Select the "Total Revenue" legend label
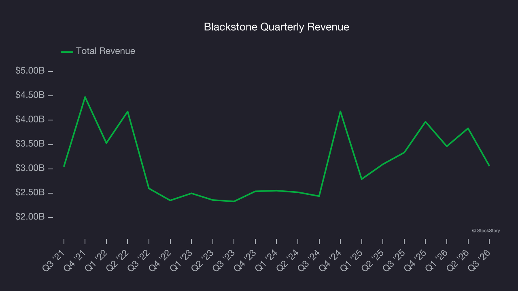 (106, 51)
